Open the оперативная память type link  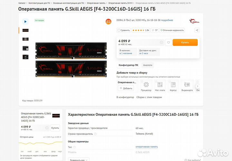coord(147,146)
